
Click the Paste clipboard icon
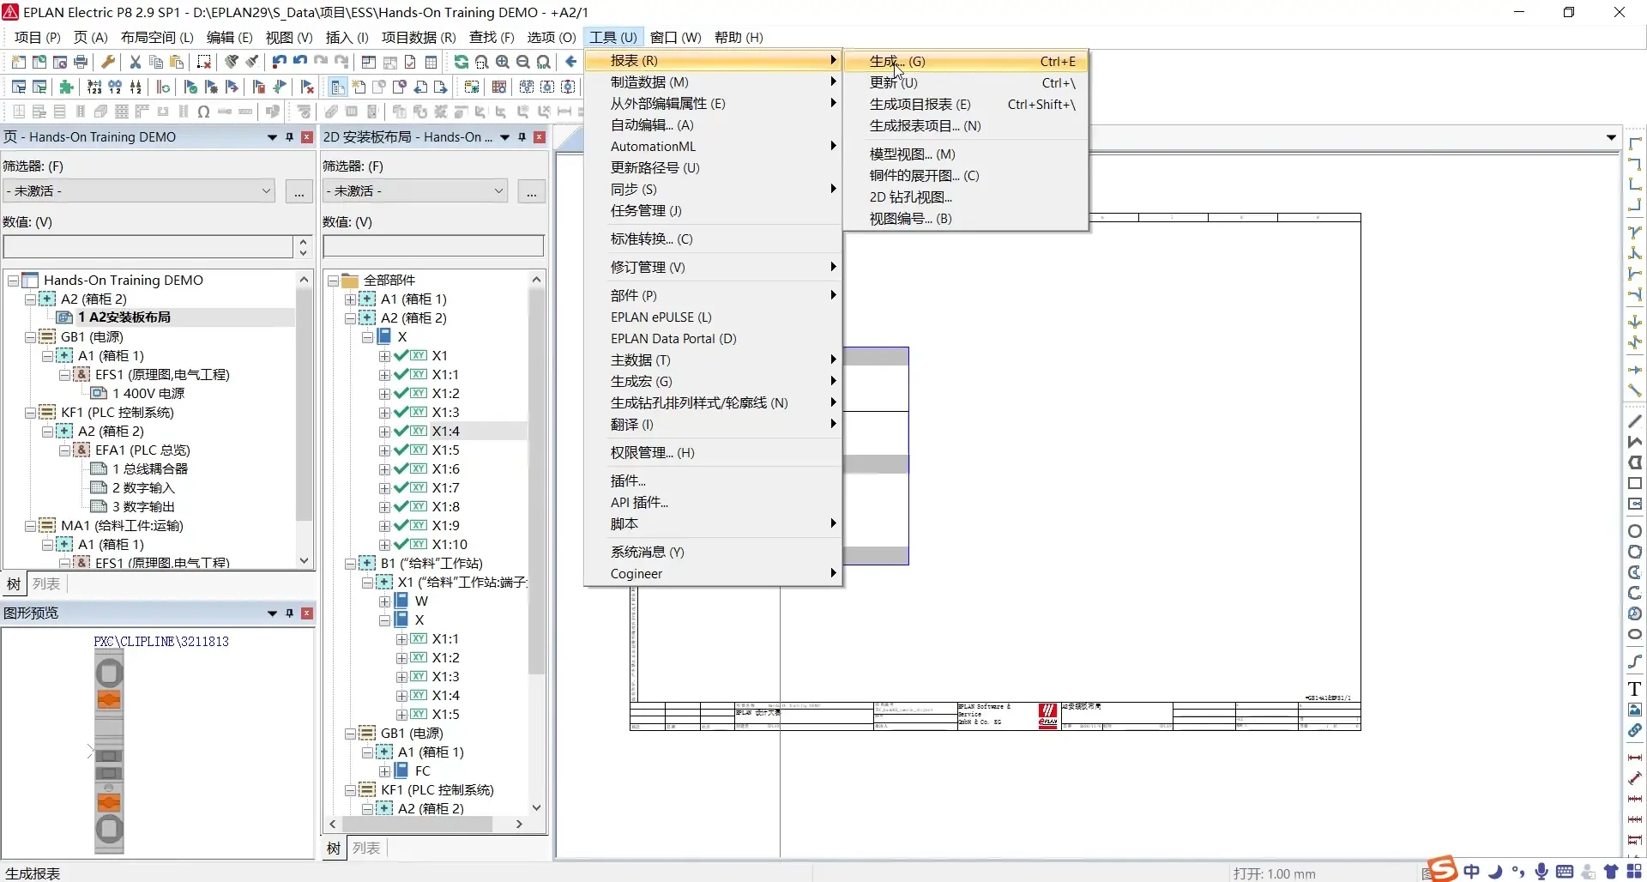click(x=177, y=62)
